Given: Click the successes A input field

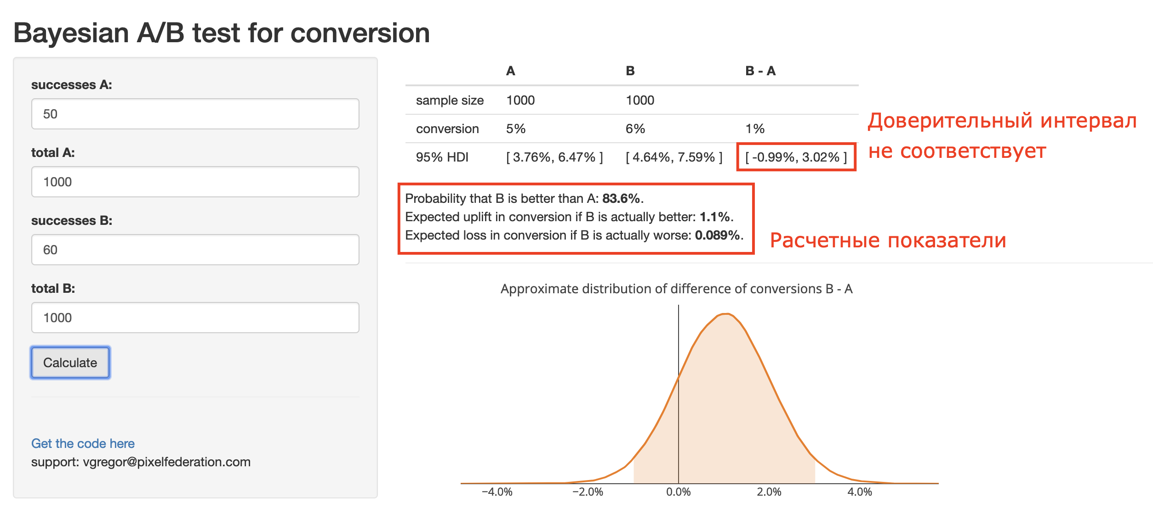Looking at the screenshot, I should 195,114.
